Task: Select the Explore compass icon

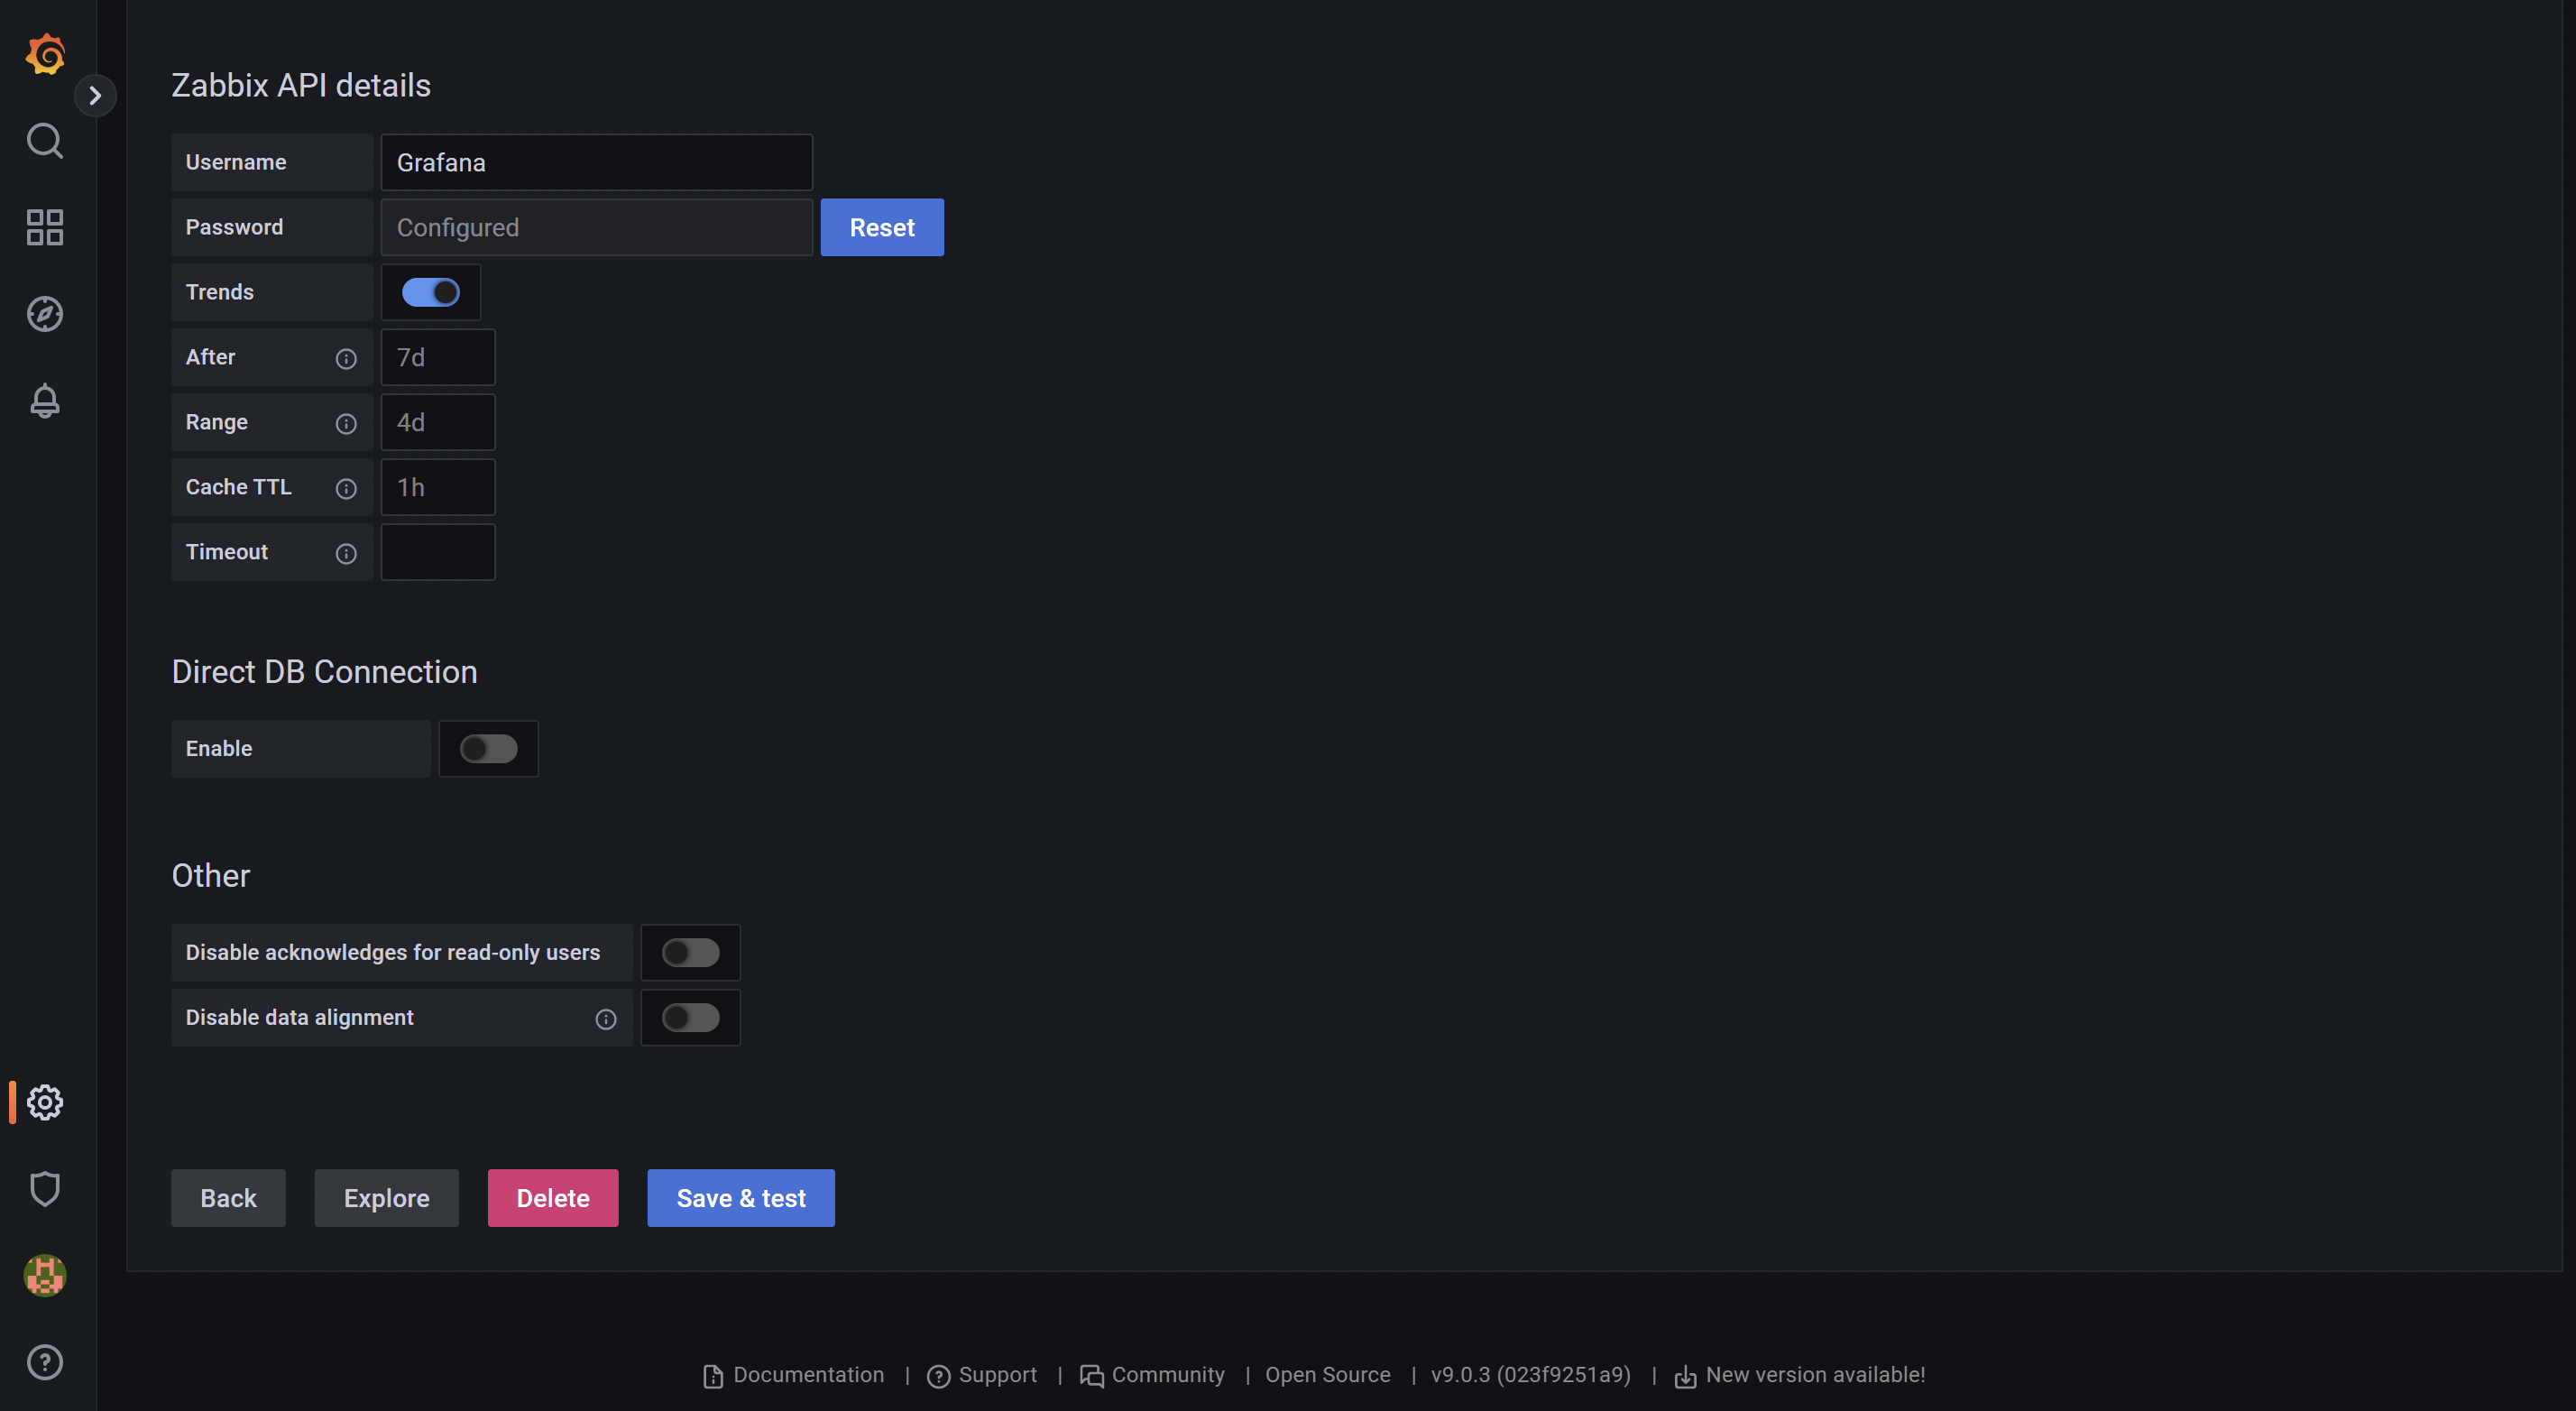Action: (45, 313)
